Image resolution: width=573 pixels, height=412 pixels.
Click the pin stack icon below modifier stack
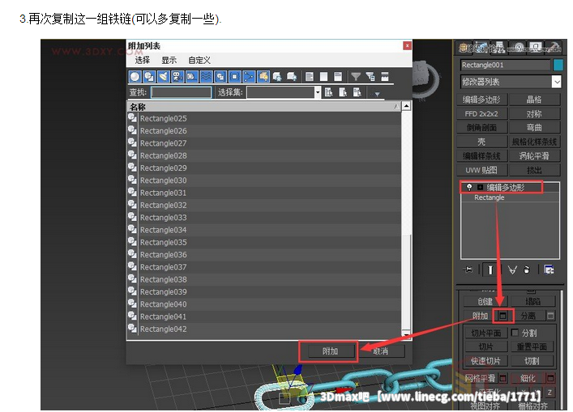468,270
